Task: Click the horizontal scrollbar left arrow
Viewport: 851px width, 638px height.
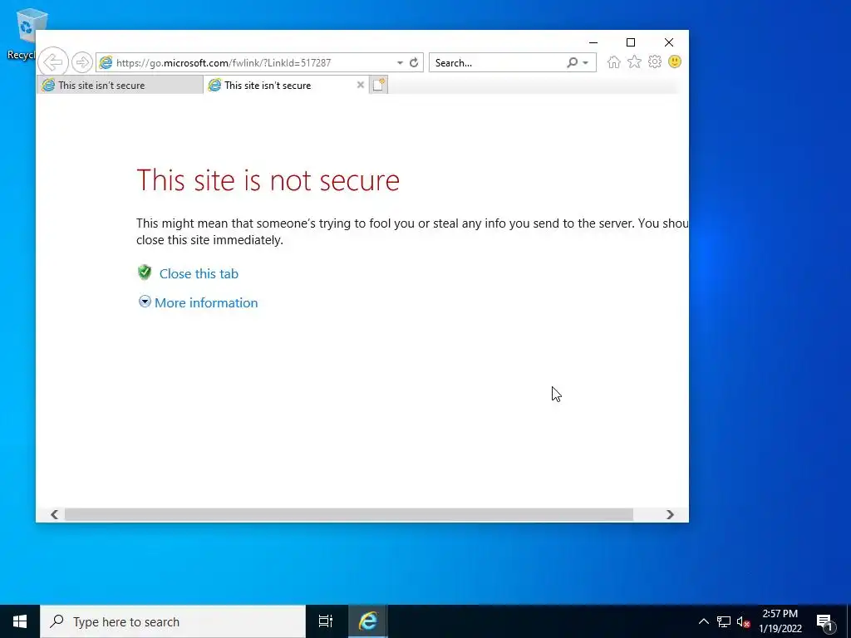Action: tap(54, 514)
